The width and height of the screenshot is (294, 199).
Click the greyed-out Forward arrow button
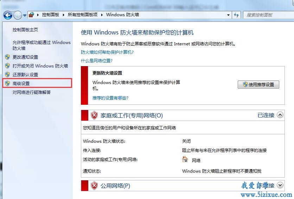pyautogui.click(x=18, y=15)
